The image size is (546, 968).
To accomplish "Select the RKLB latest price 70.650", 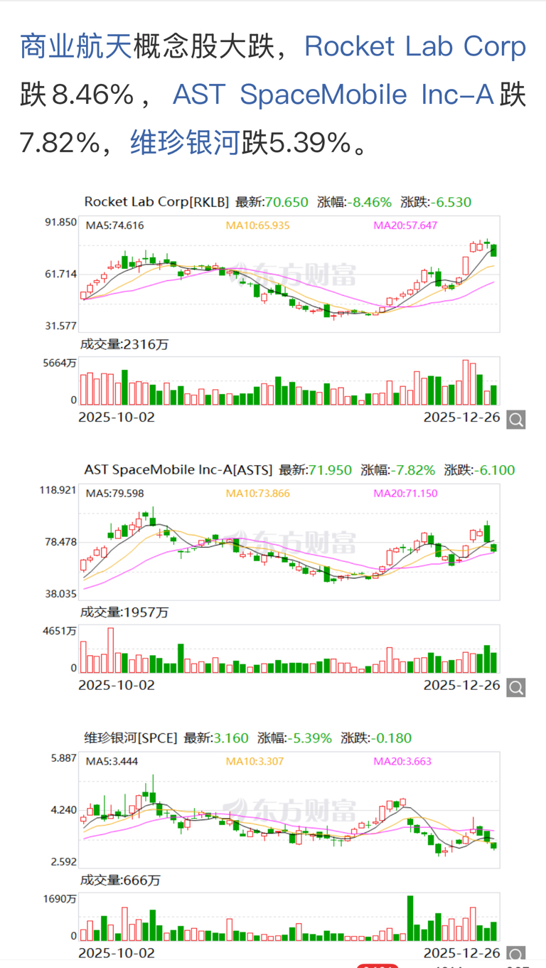I will coord(287,202).
